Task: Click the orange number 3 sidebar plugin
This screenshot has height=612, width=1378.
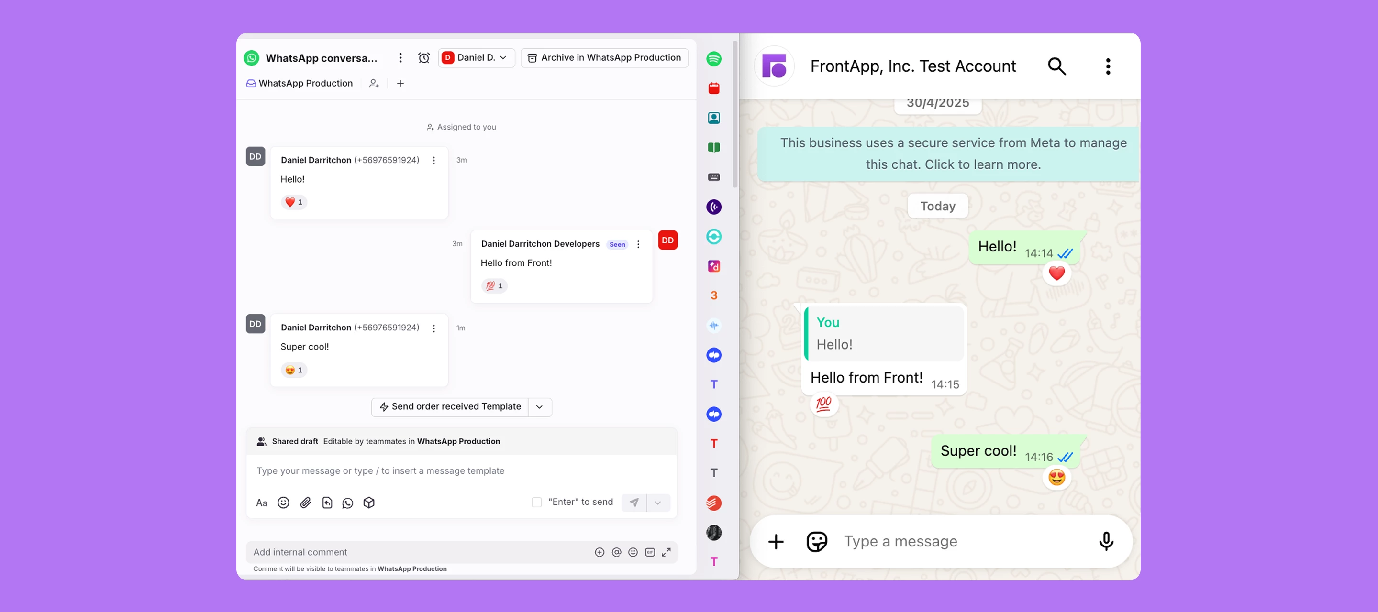Action: click(x=713, y=295)
